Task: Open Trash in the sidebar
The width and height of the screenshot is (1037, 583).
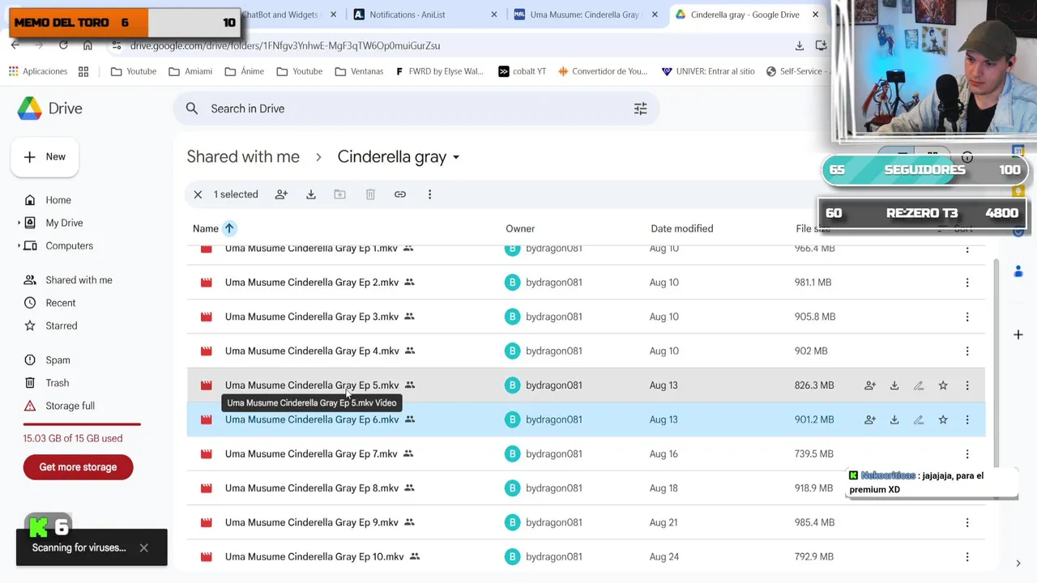Action: click(57, 383)
